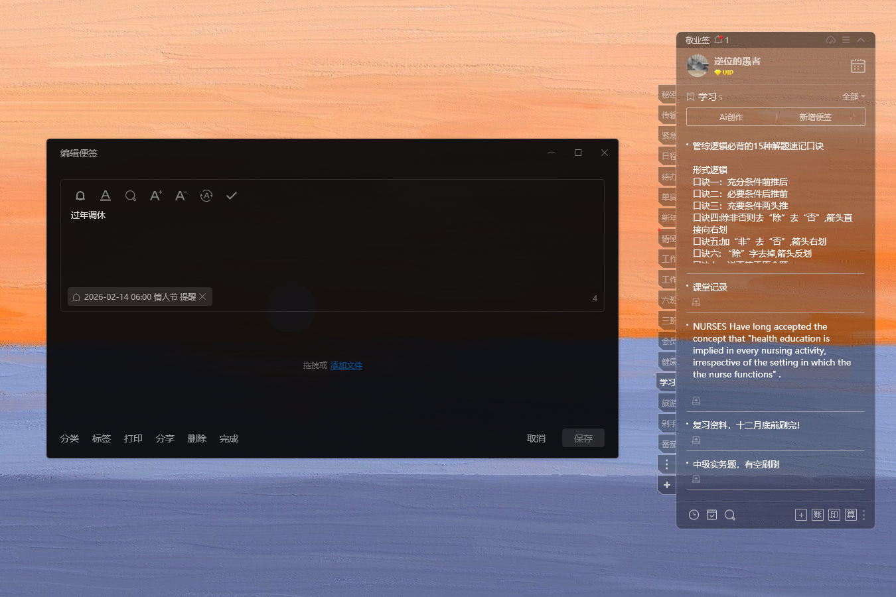Image resolution: width=896 pixels, height=597 pixels.
Task: Open the clock timeline icon at panel bottom
Action: coord(694,515)
